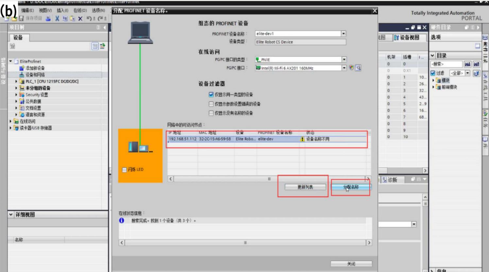Viewport: 489px width, 272px height.
Task: Enable 仅显示参数设置错误的设备 checkbox
Action: pos(211,104)
